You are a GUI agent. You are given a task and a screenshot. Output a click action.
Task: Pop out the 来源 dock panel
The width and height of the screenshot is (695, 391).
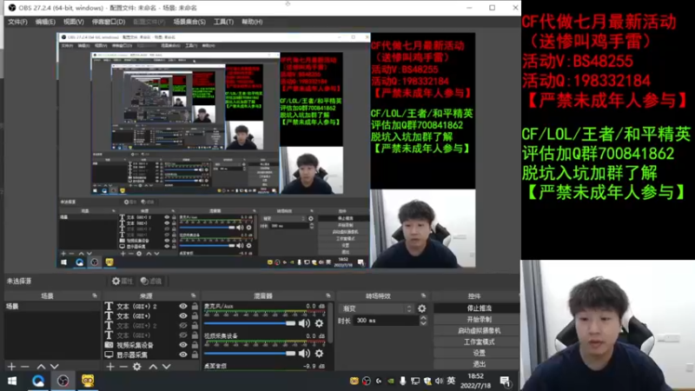[x=193, y=295]
